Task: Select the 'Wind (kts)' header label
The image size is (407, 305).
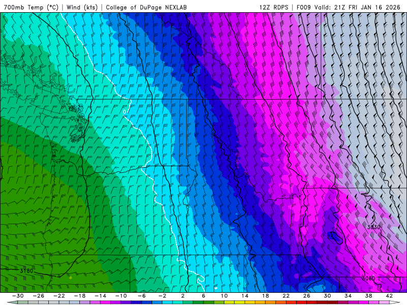Action: coord(82,7)
